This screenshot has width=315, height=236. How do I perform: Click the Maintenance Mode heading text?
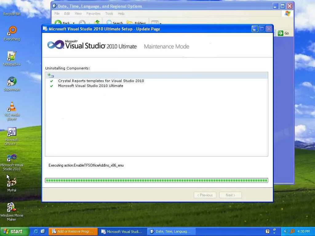point(166,46)
